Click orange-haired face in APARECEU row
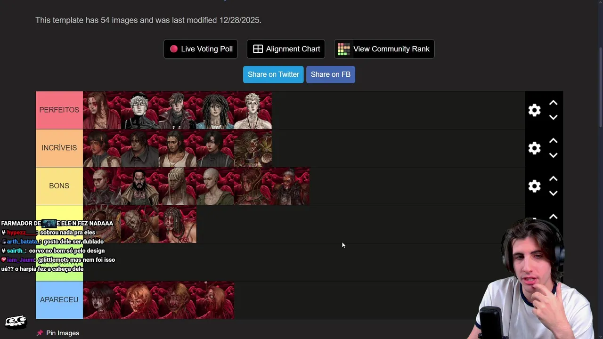 click(x=139, y=300)
